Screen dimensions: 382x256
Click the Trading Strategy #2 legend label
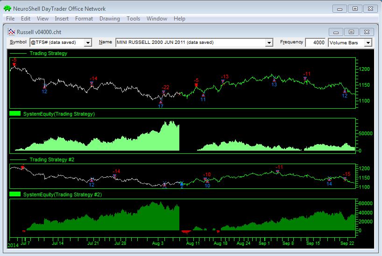[52, 159]
